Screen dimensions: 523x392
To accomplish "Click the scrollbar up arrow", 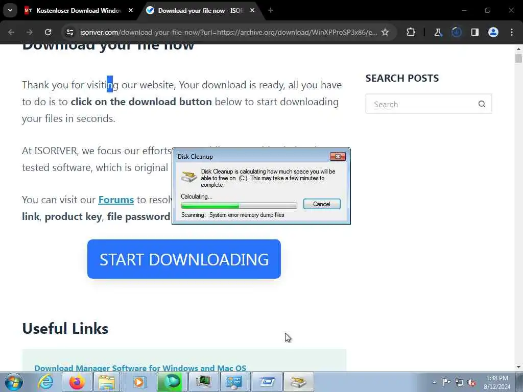I will [518, 49].
